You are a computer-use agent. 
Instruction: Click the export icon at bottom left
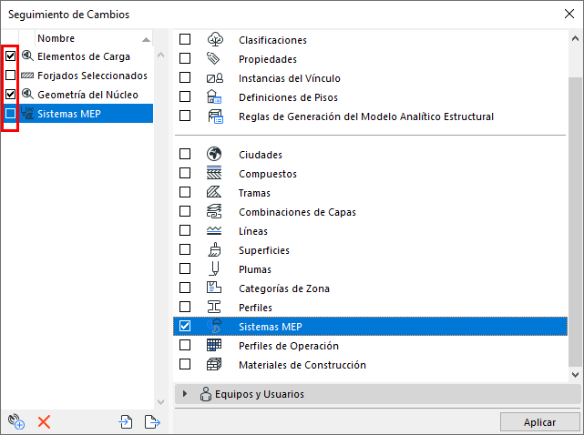tap(151, 421)
